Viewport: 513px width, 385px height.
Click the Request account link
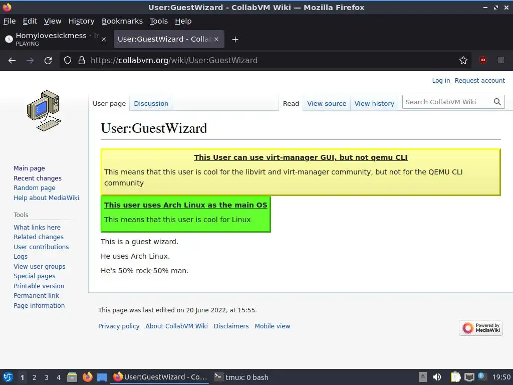point(479,81)
